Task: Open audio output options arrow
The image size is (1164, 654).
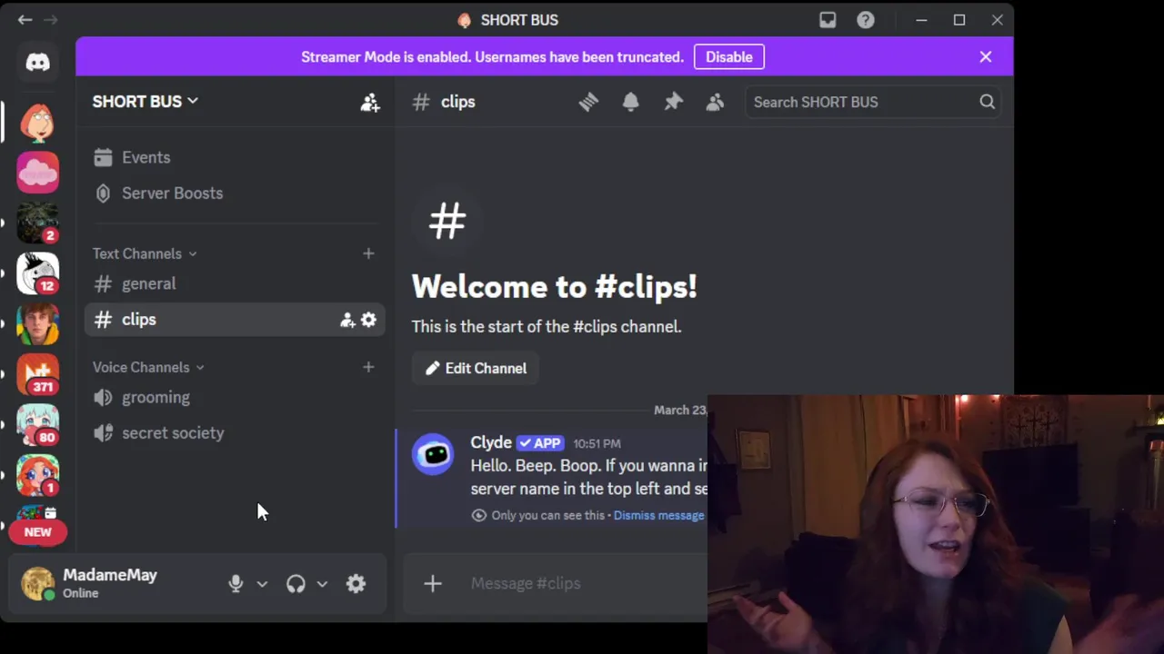Action: click(322, 584)
